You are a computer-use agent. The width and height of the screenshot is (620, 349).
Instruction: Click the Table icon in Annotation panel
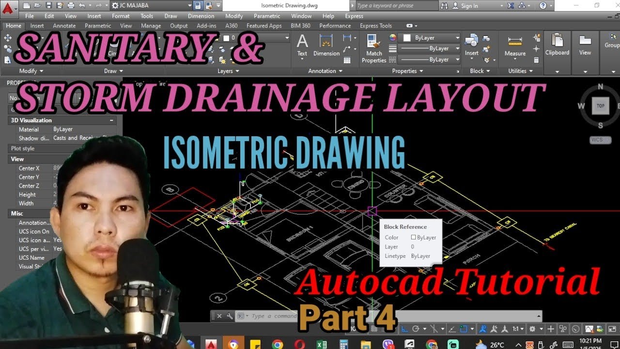pos(347,60)
